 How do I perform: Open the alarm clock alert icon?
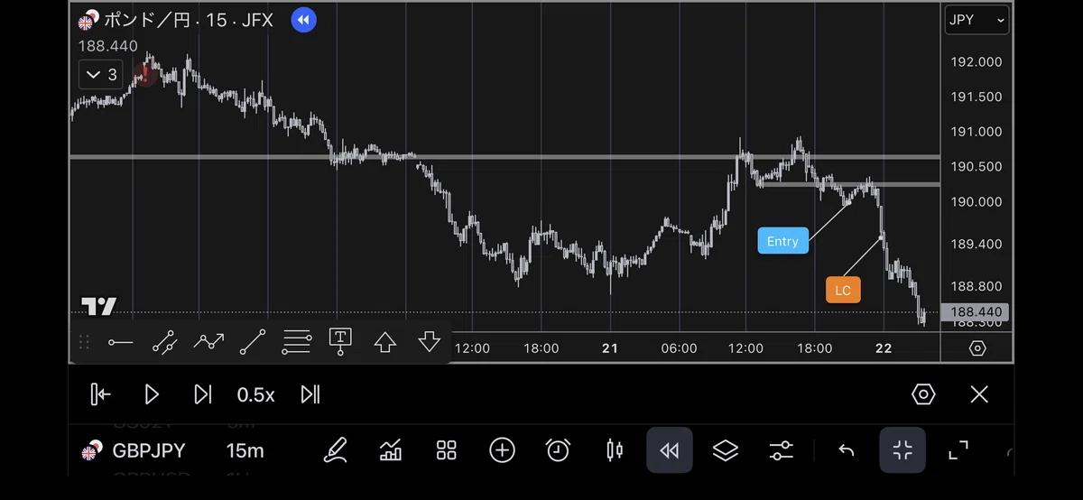coord(558,449)
